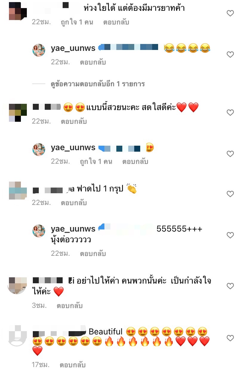Like yae_uunws reply with heart-eyes emoji
Viewport: 247px width, 382px height.
pyautogui.click(x=230, y=154)
